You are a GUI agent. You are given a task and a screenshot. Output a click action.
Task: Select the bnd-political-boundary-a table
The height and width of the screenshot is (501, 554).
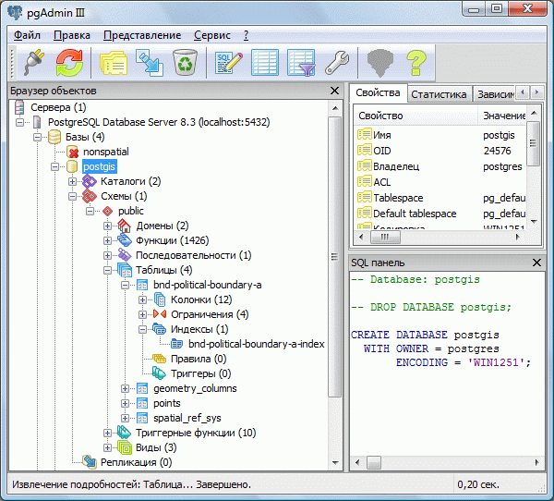tap(208, 285)
